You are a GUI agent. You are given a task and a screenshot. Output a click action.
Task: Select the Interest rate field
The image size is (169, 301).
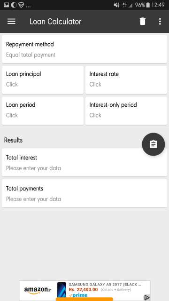click(126, 80)
